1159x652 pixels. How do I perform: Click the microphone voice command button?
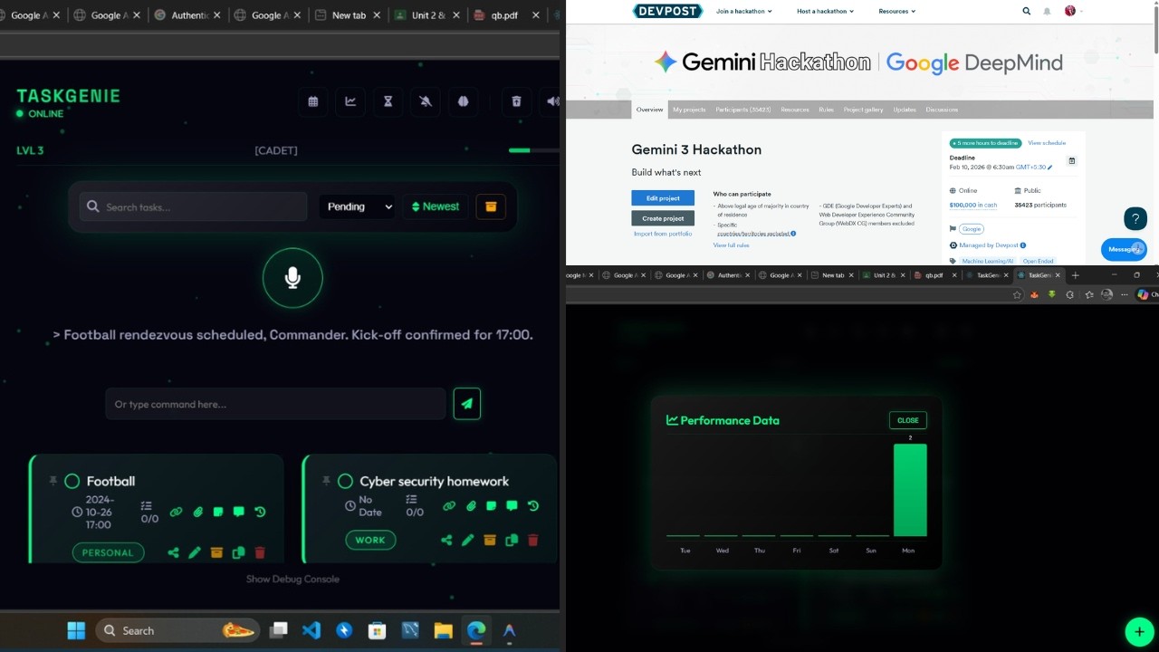coord(292,278)
